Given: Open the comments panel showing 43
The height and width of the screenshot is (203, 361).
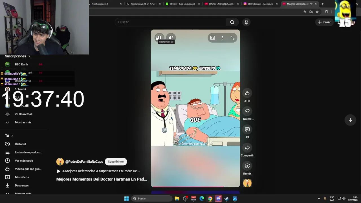Looking at the screenshot, I should 247,129.
